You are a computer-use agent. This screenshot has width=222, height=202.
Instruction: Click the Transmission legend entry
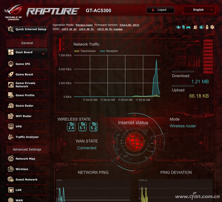pyautogui.click(x=85, y=51)
